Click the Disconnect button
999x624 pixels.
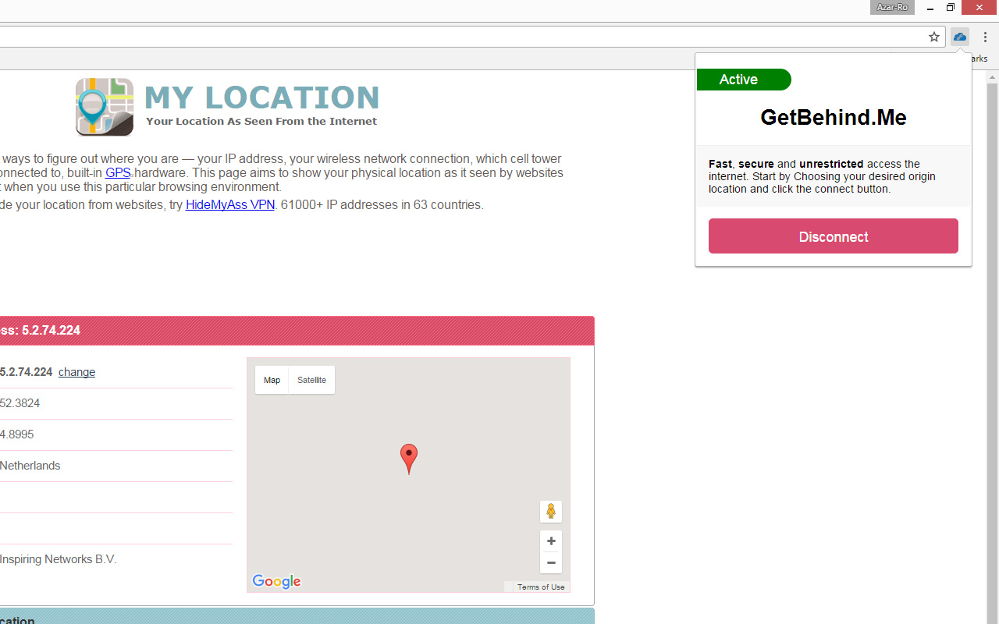tap(834, 236)
